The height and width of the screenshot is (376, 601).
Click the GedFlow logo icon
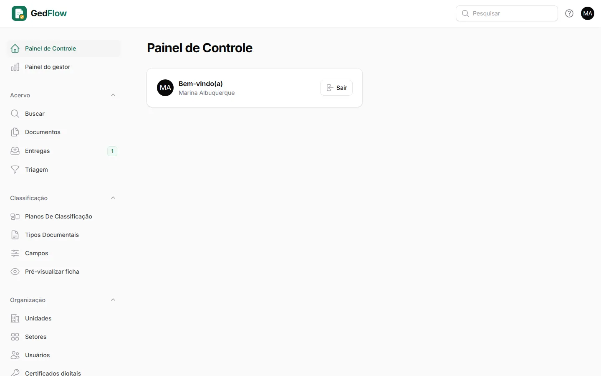coord(19,13)
